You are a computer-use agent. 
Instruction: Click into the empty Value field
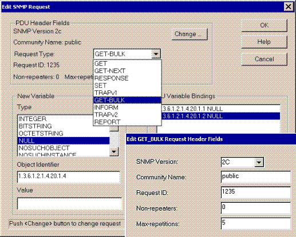[x=69, y=203]
